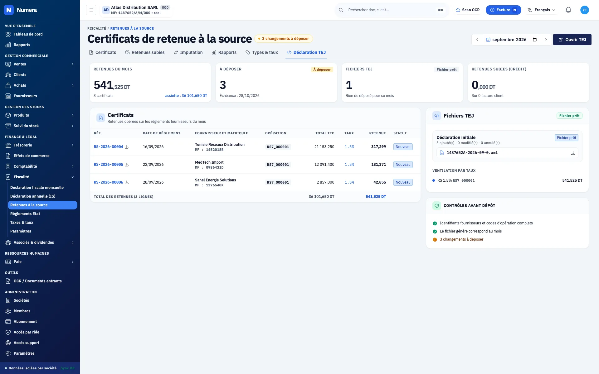Click the Ouvrir TEJ button
Image resolution: width=599 pixels, height=374 pixels.
572,40
